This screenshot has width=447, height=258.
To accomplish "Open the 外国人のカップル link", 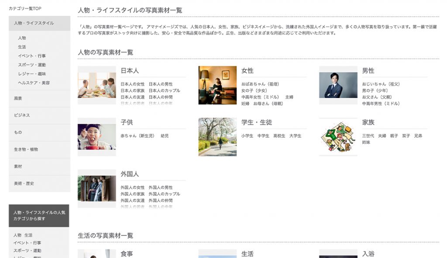I will [x=164, y=194].
